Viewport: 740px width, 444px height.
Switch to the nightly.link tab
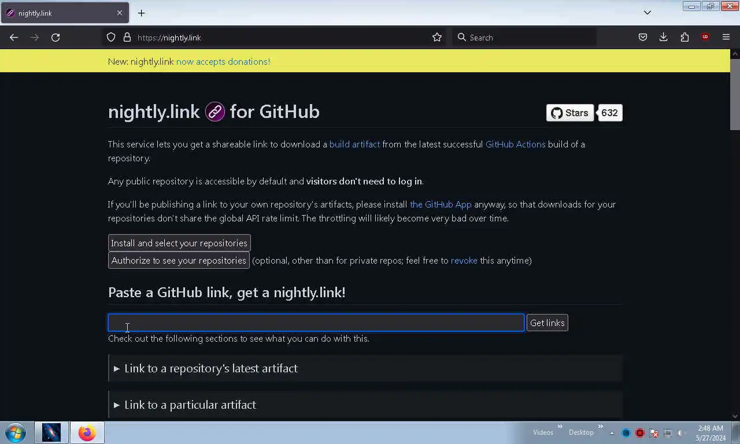64,13
